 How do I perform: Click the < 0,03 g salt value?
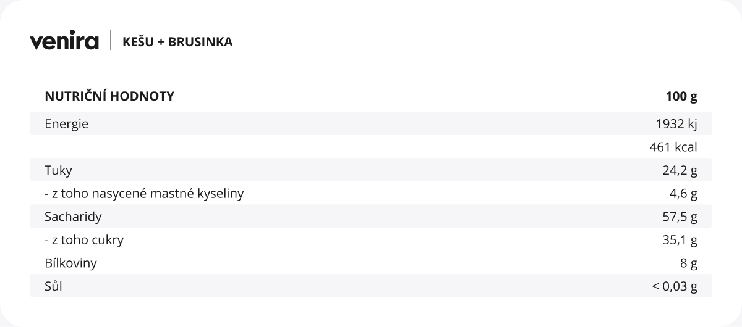[x=675, y=286]
